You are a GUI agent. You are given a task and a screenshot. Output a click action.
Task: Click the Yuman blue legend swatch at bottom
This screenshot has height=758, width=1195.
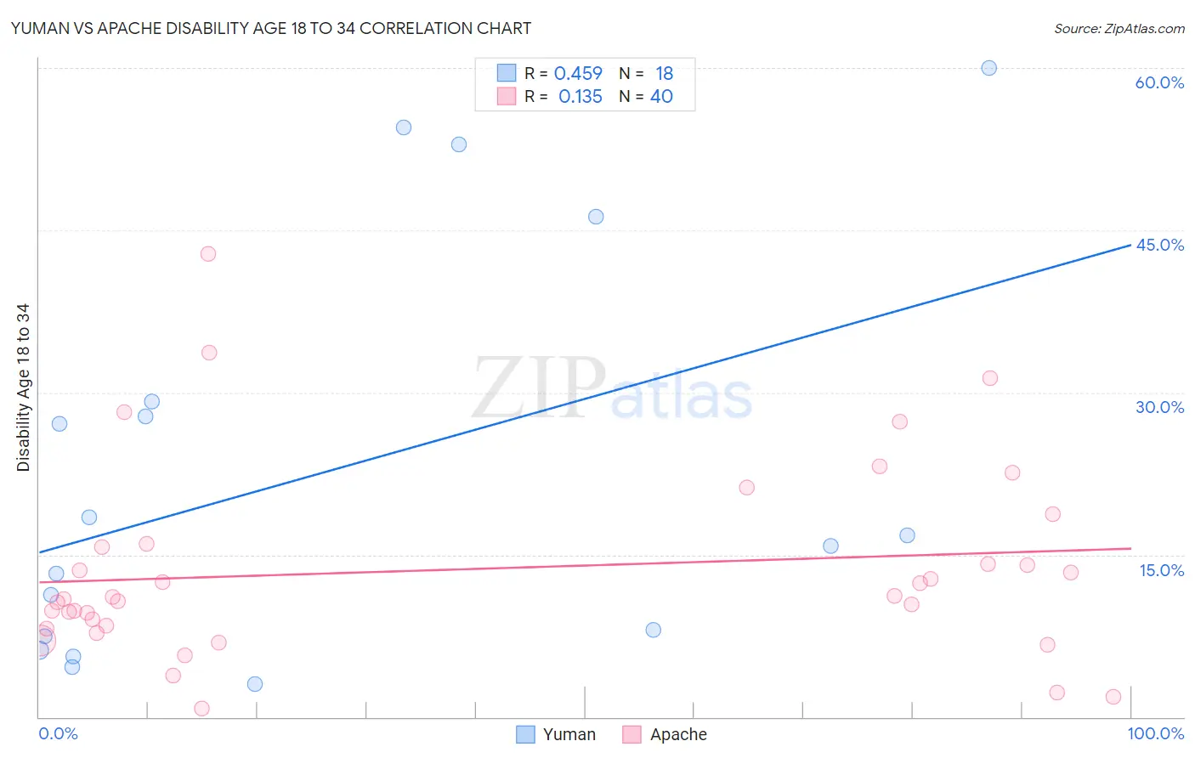click(526, 734)
